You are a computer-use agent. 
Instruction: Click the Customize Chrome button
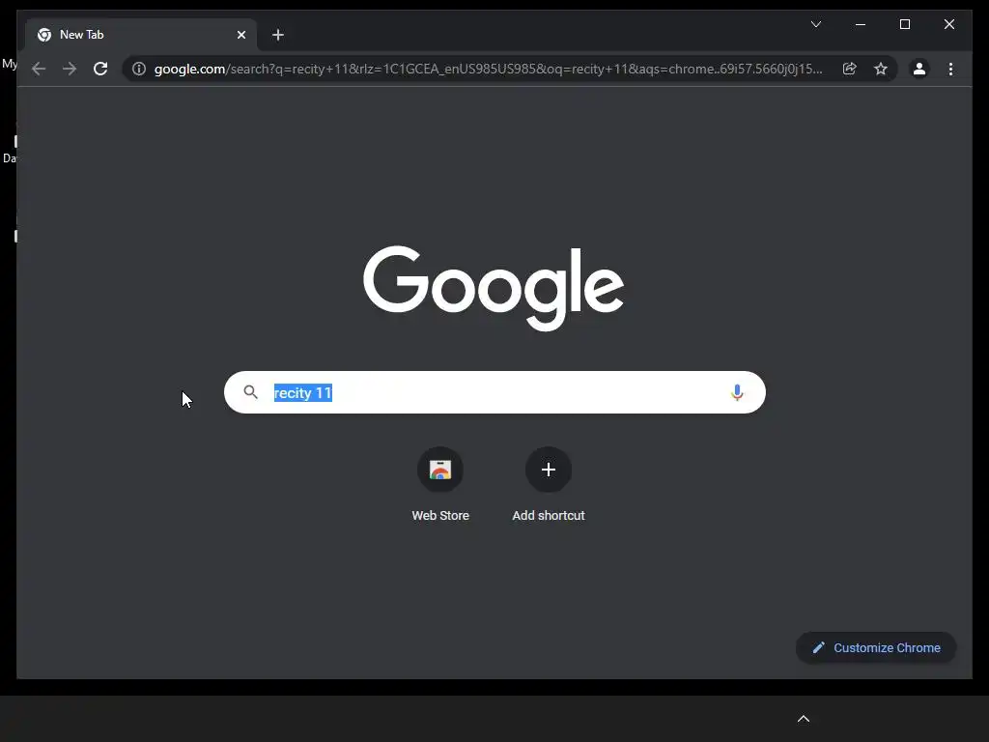[875, 648]
